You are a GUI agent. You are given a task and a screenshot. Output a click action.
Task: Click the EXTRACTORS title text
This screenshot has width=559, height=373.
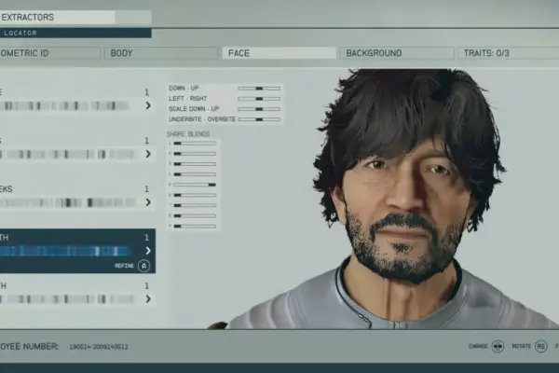(x=27, y=17)
